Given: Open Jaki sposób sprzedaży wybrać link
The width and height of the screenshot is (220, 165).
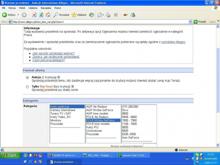Looking at the screenshot, I should tap(54, 53).
